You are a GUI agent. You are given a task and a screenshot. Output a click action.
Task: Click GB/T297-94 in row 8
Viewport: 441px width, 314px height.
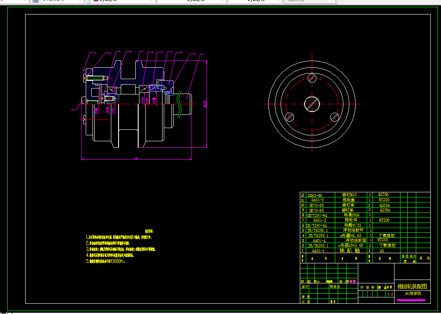click(317, 216)
